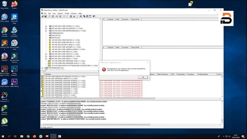The height and width of the screenshot is (139, 247).
Task: Click the Copy toolbar icon
Action: (x=49, y=16)
